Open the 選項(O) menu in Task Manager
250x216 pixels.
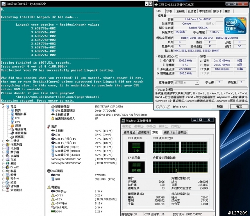point(139,126)
